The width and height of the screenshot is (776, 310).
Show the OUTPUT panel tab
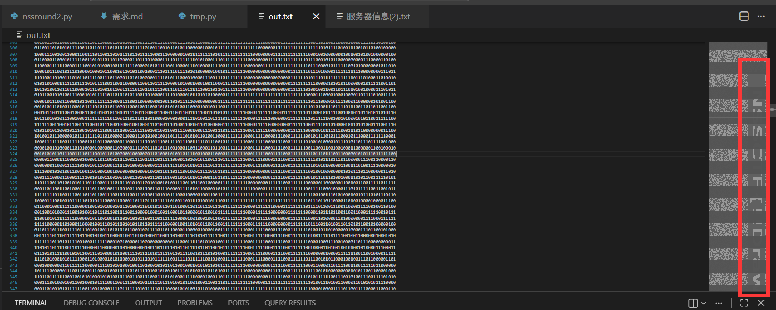tap(148, 302)
